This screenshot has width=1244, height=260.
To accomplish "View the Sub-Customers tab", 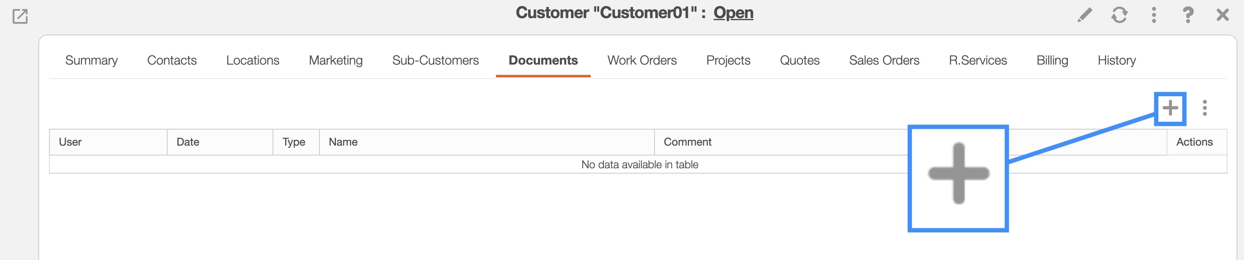I will tap(435, 60).
